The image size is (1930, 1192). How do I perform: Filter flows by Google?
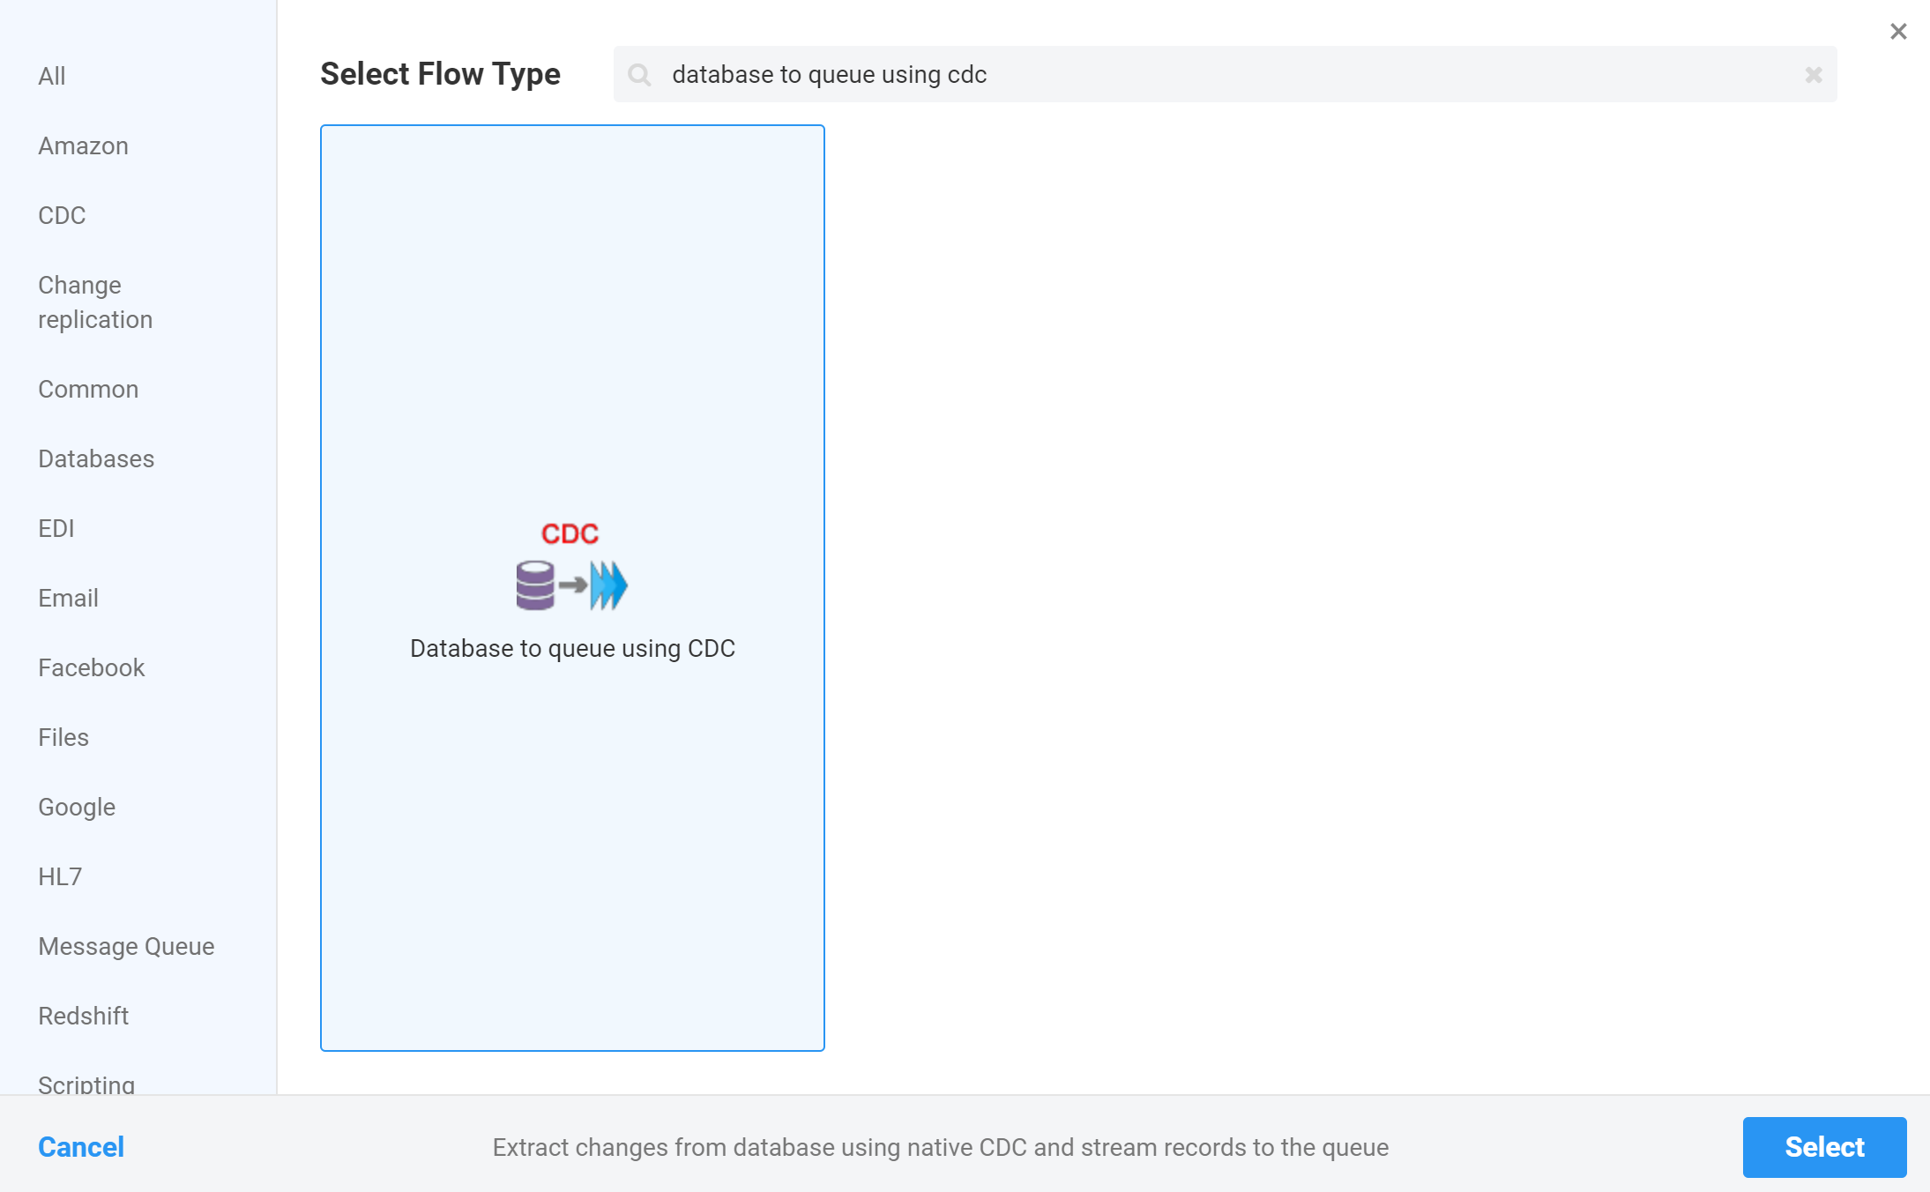77,807
